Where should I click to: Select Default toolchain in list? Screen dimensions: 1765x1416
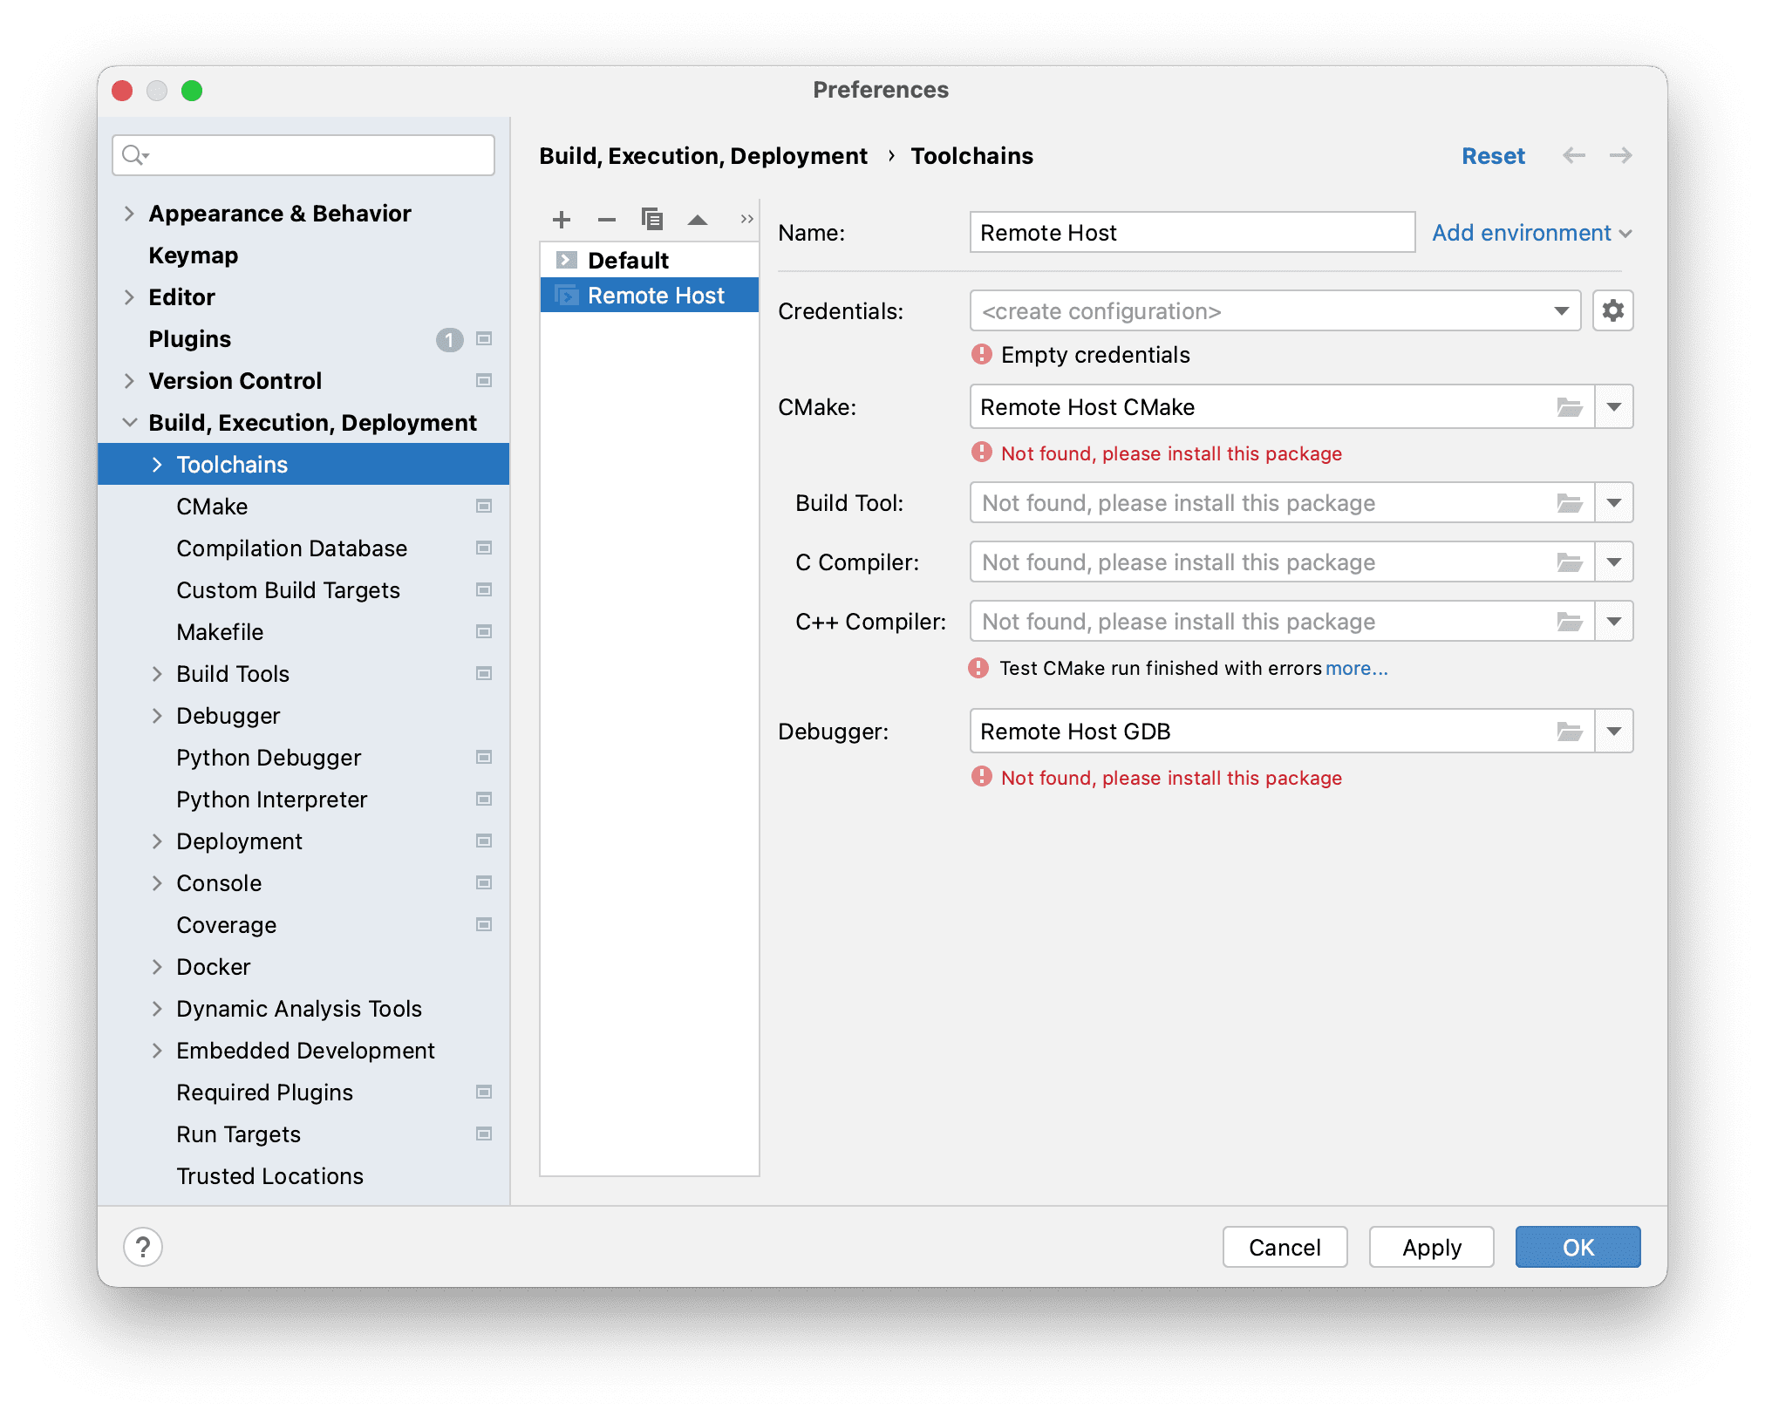click(x=628, y=260)
